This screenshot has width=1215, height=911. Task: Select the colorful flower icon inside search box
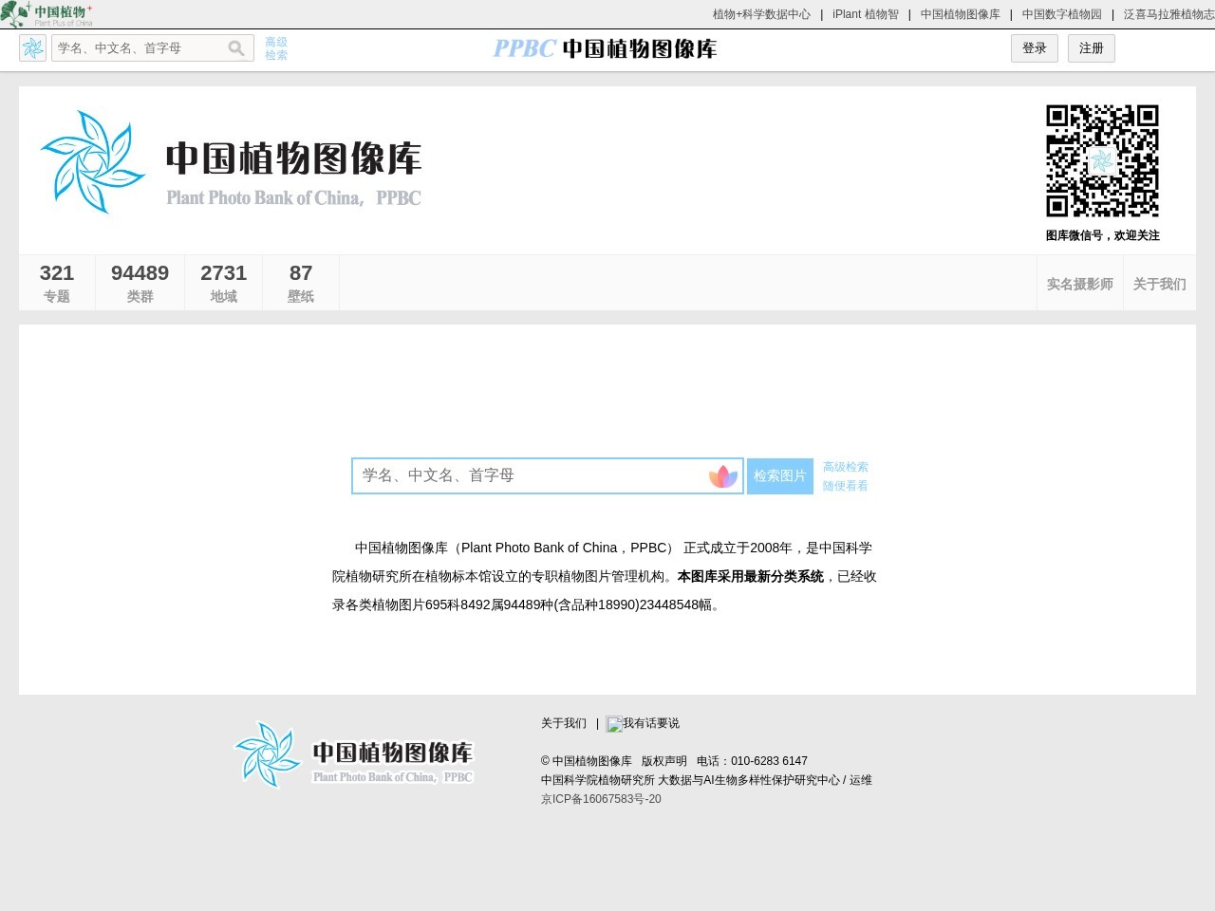coord(723,475)
